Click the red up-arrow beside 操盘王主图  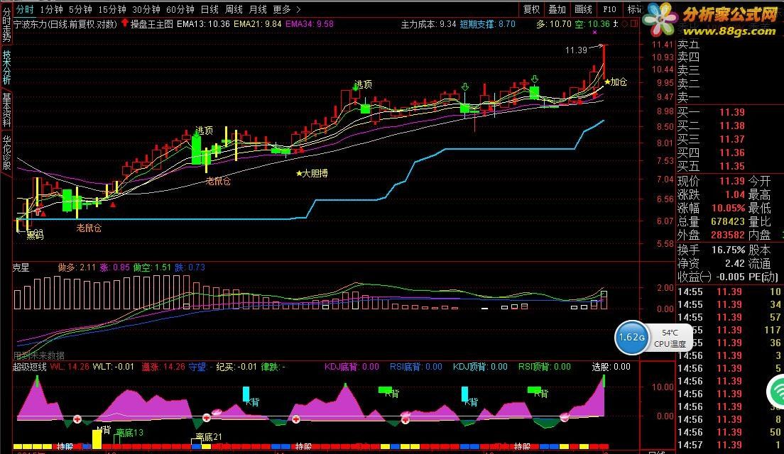(x=125, y=23)
